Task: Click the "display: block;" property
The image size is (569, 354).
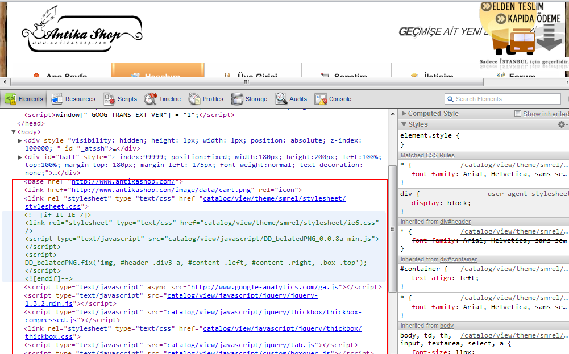Action: [441, 203]
